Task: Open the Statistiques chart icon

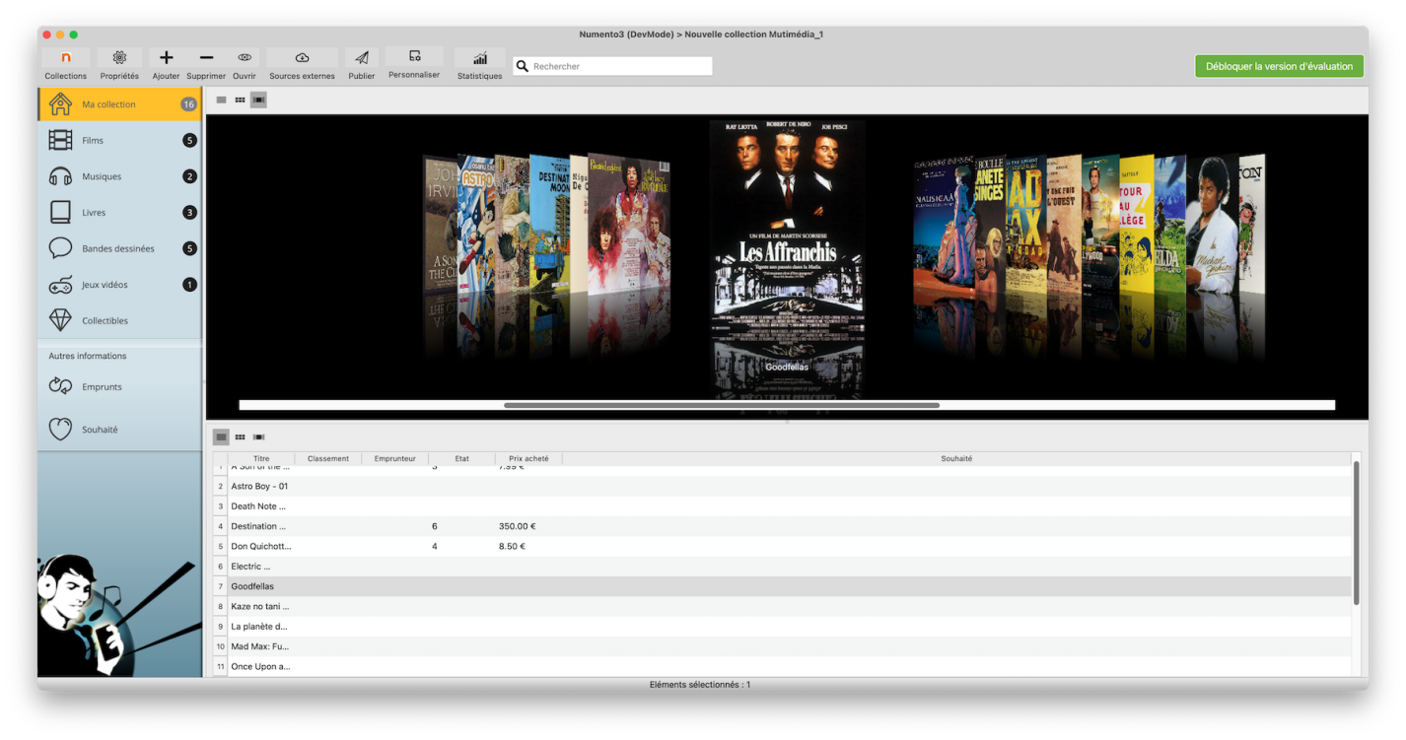Action: [479, 58]
